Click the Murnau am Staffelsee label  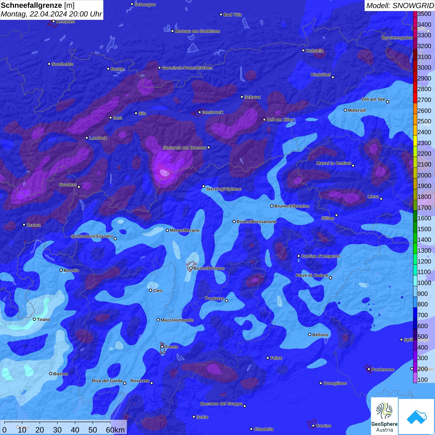tap(197, 31)
